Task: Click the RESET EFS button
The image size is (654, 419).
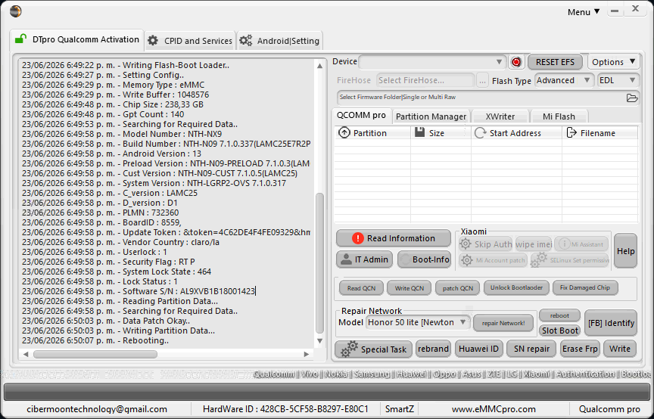Action: pos(555,62)
